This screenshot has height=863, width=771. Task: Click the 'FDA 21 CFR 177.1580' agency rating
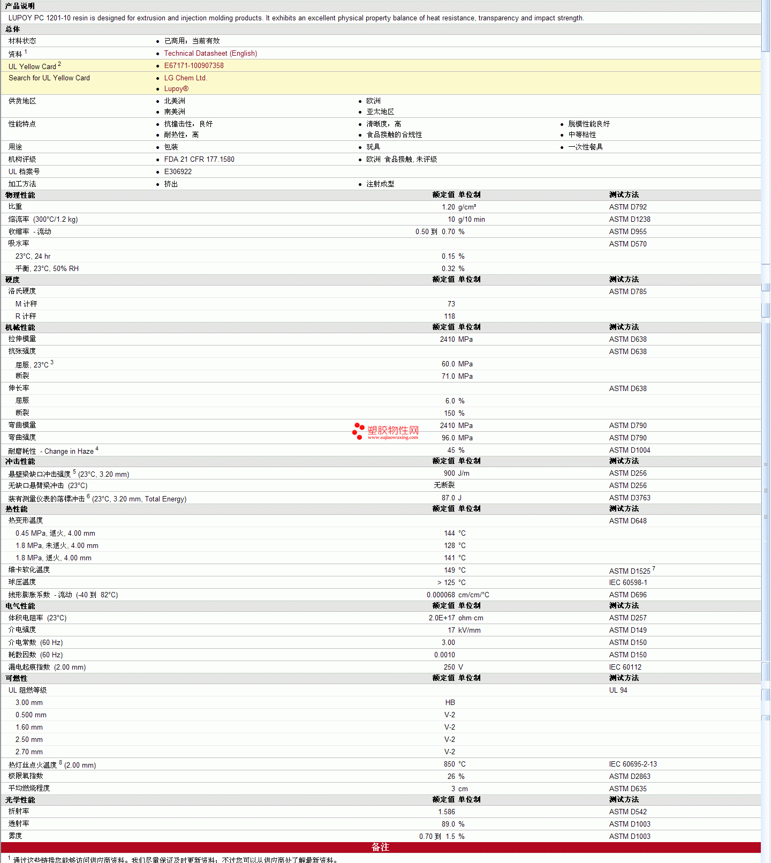(199, 160)
